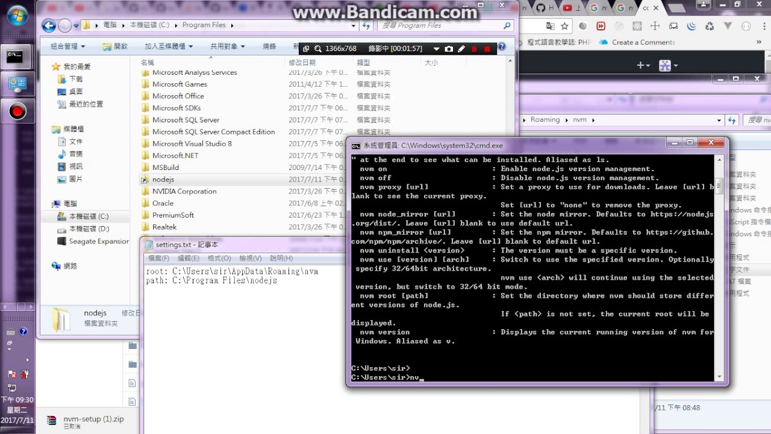The width and height of the screenshot is (771, 434).
Task: Click the red fast-forward Chrome extension
Action: pos(601,26)
